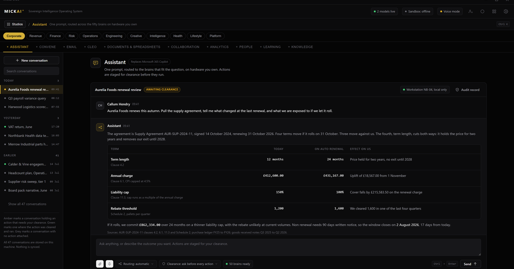Select the Finance studio pill
The height and width of the screenshot is (269, 514).
click(x=55, y=36)
